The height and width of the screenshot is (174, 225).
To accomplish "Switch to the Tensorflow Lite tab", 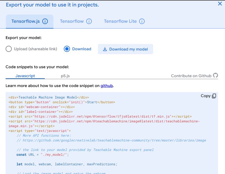I will (x=124, y=21).
